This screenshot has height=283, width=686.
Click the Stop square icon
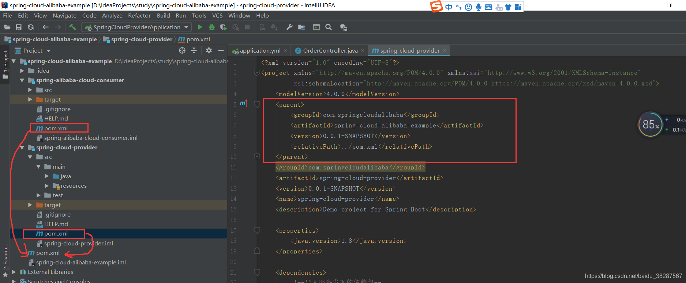pyautogui.click(x=247, y=27)
